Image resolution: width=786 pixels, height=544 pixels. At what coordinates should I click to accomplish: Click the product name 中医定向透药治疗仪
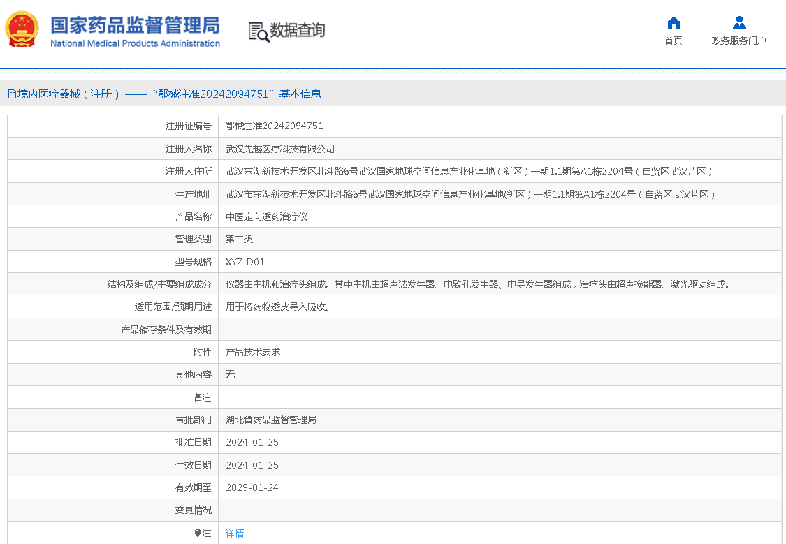tap(266, 216)
